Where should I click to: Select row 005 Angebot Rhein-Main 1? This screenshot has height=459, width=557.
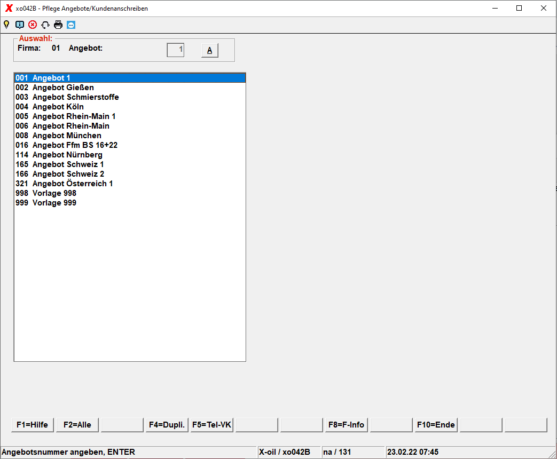pyautogui.click(x=130, y=116)
